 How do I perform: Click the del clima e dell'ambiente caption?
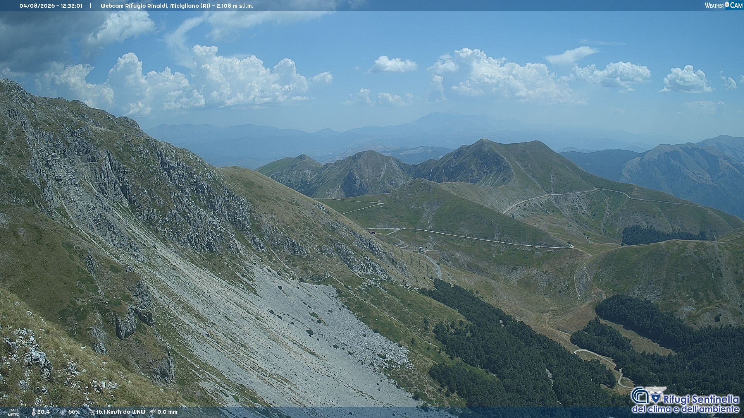pyautogui.click(x=685, y=409)
